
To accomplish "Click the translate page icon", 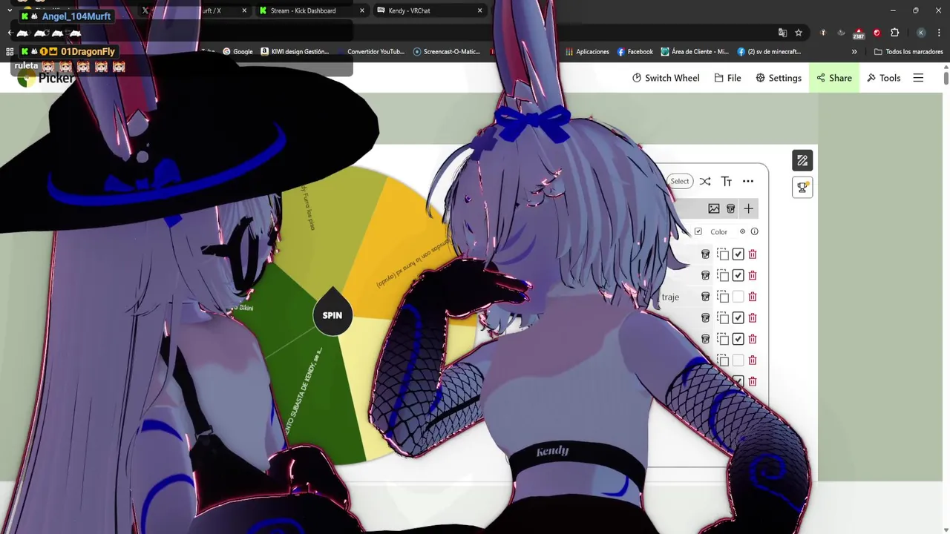I will (x=782, y=33).
